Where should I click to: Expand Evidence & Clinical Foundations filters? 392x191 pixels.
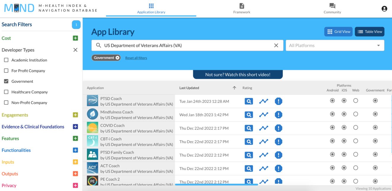75,127
